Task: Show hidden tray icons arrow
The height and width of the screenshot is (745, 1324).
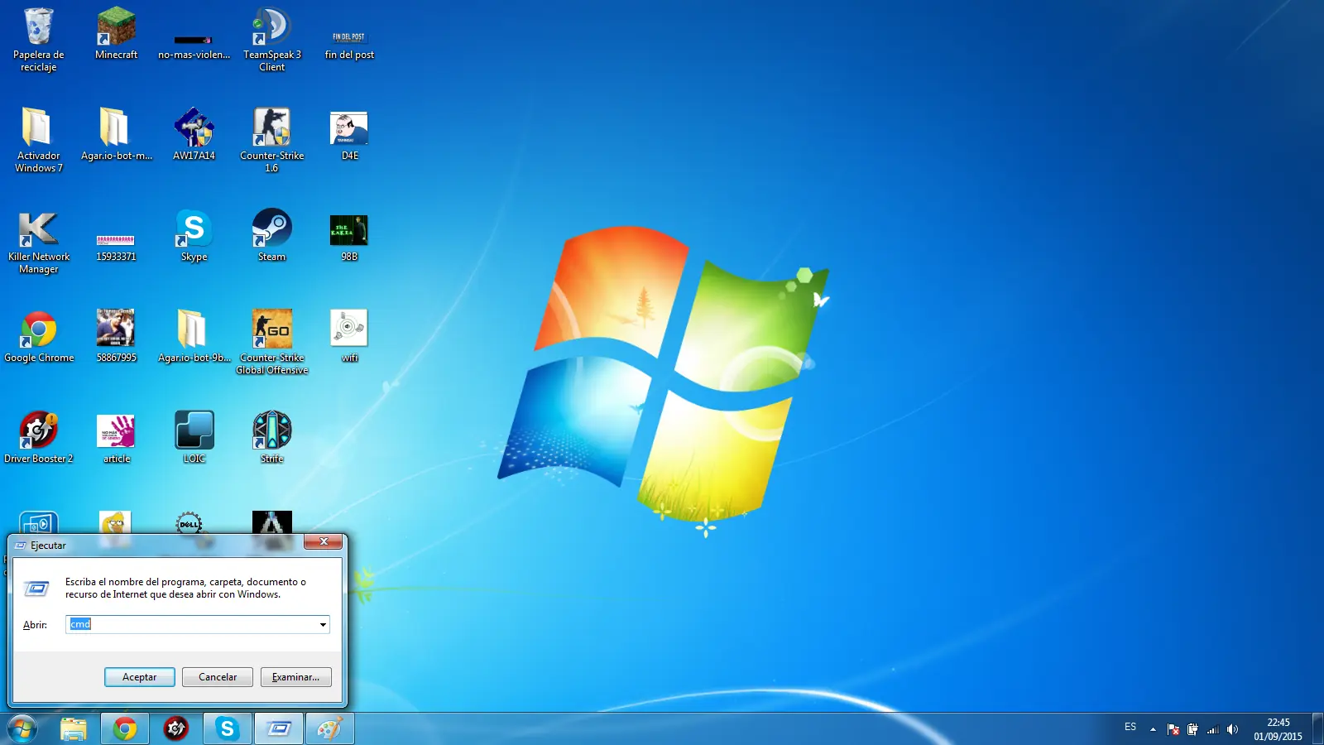Action: click(1153, 729)
